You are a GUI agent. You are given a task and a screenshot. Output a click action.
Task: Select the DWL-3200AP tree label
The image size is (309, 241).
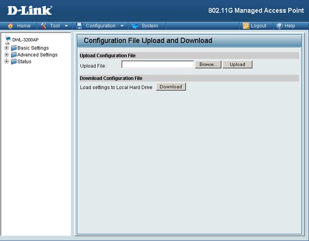[26, 40]
